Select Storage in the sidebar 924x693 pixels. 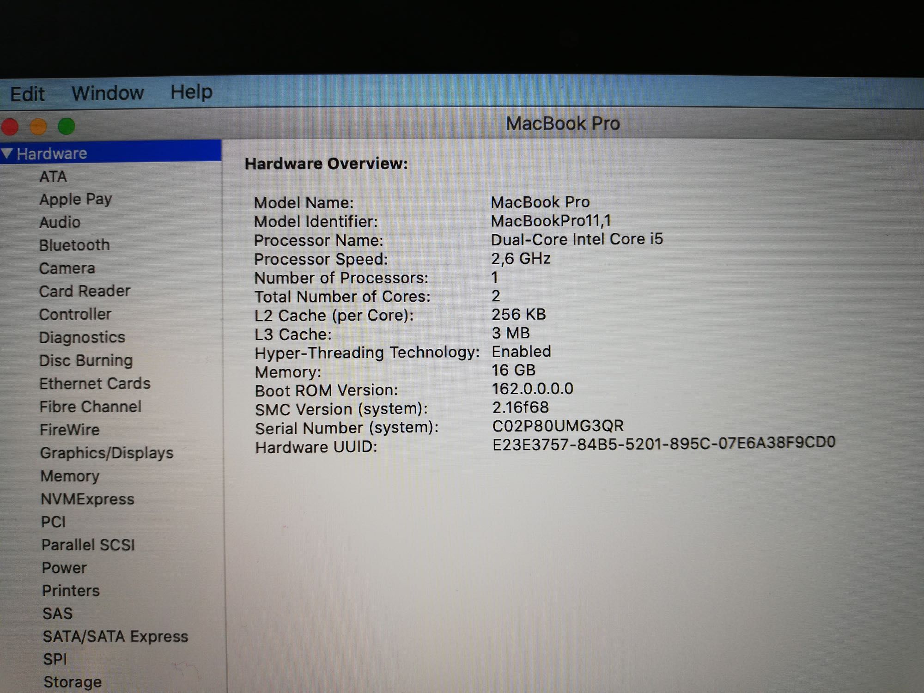pyautogui.click(x=73, y=682)
